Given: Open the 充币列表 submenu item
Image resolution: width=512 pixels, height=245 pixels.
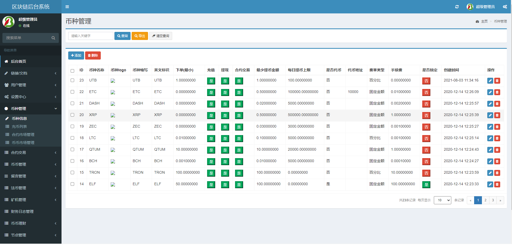Looking at the screenshot, I should click(x=19, y=127).
